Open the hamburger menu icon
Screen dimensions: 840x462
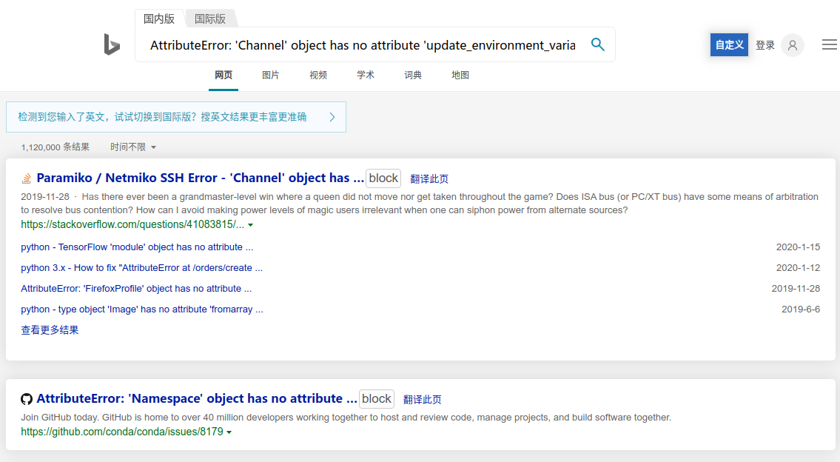(x=829, y=44)
